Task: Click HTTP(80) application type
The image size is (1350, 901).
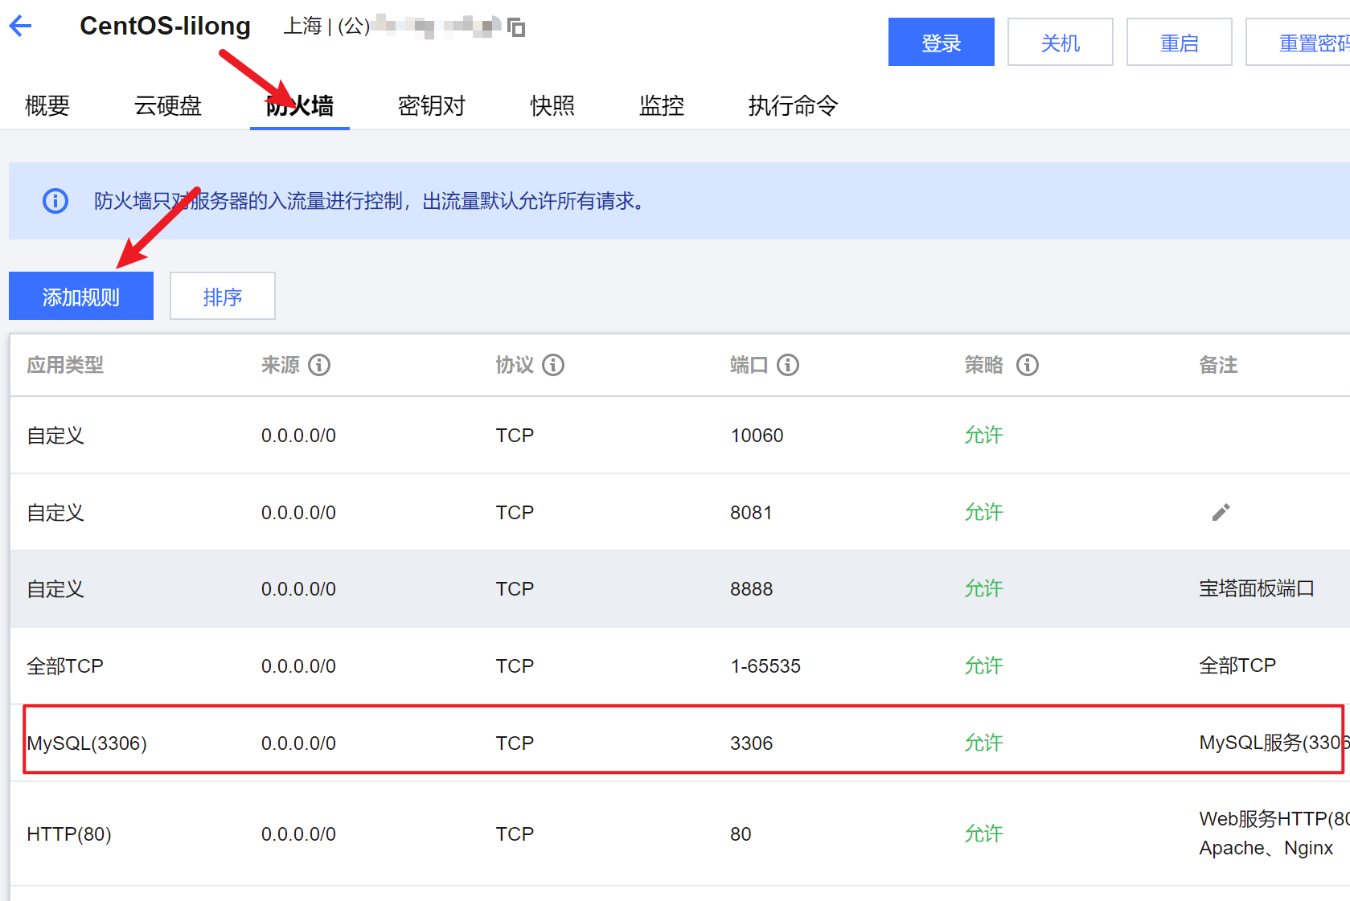Action: coord(69,834)
